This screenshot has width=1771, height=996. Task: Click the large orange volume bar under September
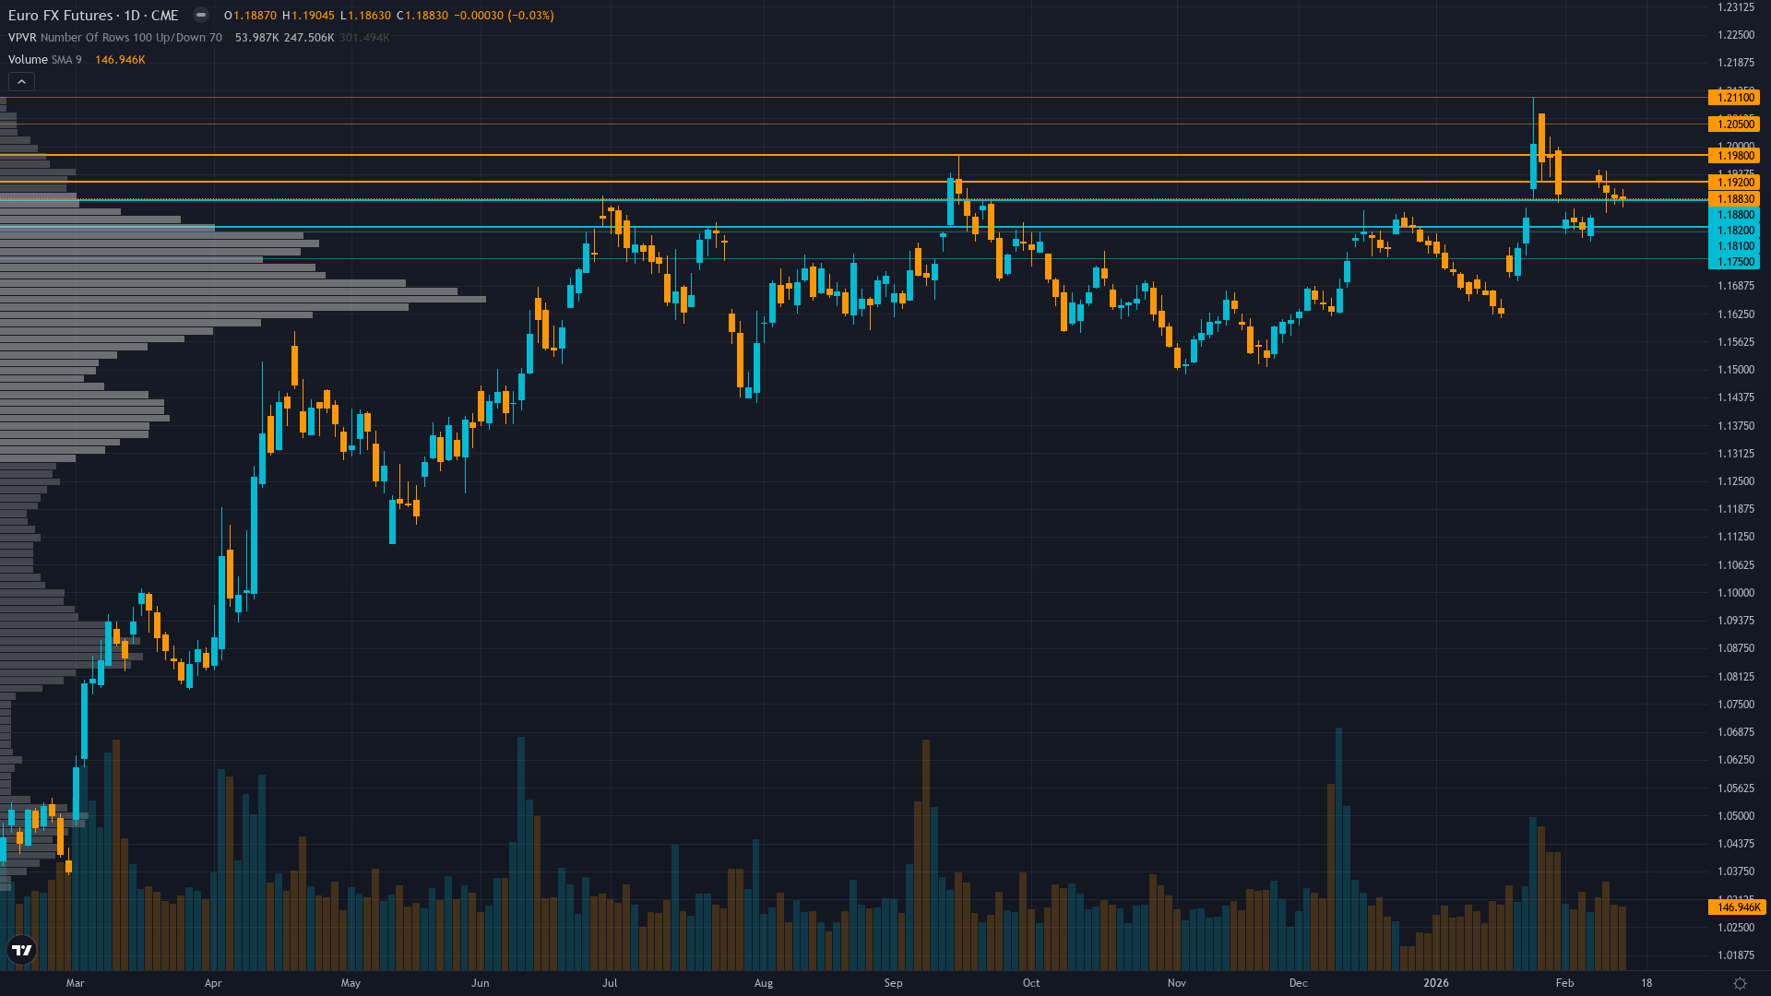pos(926,830)
